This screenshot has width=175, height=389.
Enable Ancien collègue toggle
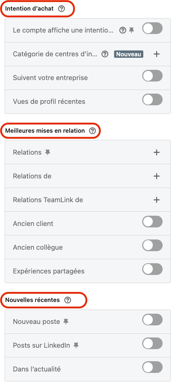pos(152,246)
